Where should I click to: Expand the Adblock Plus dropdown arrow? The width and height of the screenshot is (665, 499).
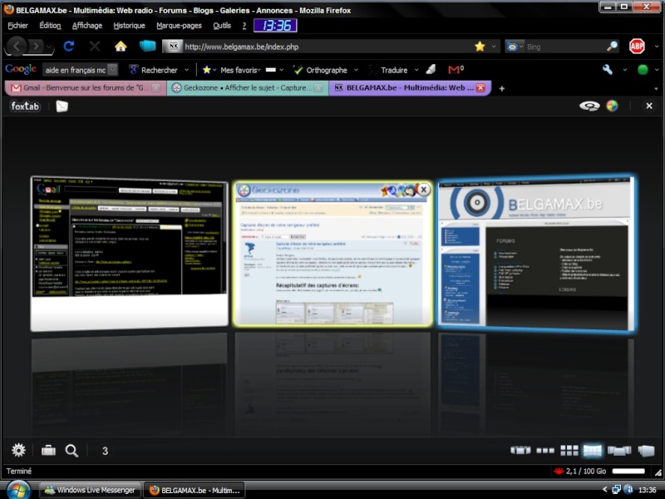tap(657, 47)
